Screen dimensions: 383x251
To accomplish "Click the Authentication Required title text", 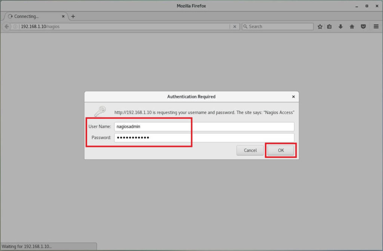I will click(191, 97).
